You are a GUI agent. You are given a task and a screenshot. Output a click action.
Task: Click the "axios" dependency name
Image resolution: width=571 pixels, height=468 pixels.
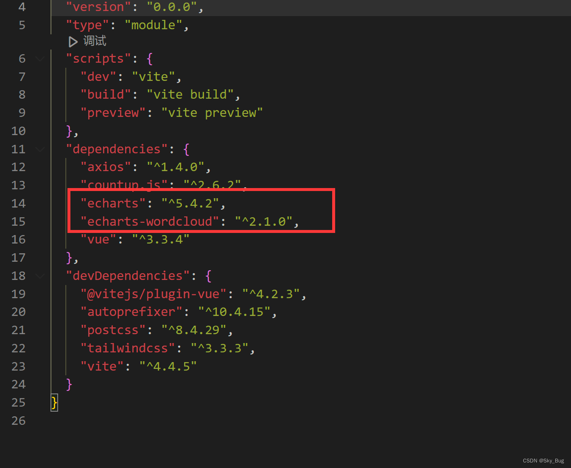106,167
